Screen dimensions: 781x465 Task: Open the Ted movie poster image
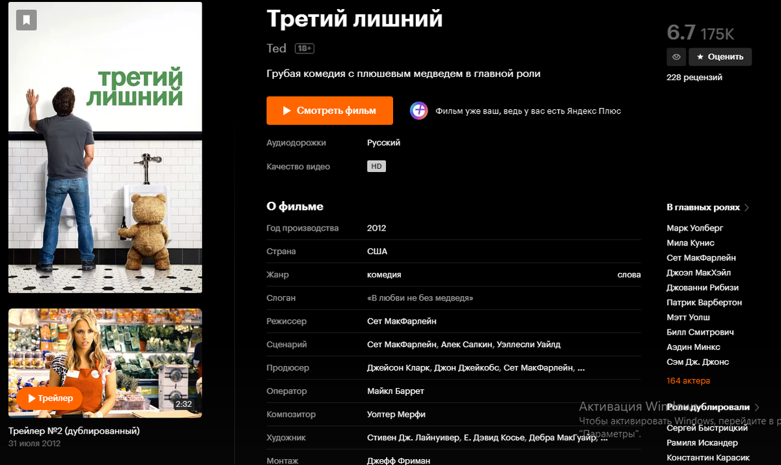[x=105, y=147]
